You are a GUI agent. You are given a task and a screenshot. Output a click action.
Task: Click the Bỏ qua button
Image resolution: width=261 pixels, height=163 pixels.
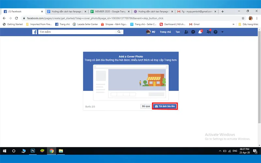(x=146, y=106)
